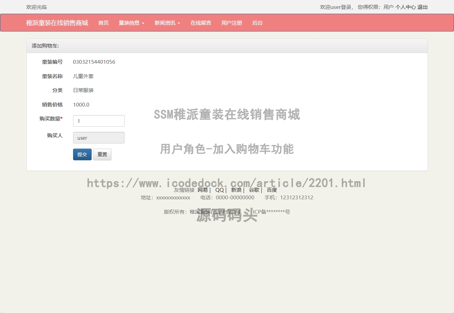This screenshot has width=454, height=313.
Task: Focus the 购买数量 input field
Action: tap(99, 121)
